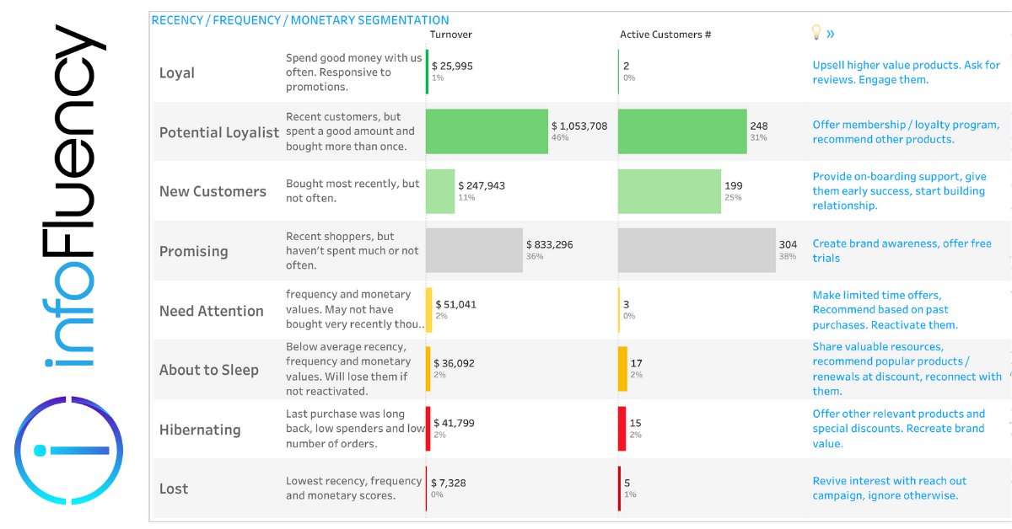
Task: Click the 15 active customers value
Action: [635, 423]
